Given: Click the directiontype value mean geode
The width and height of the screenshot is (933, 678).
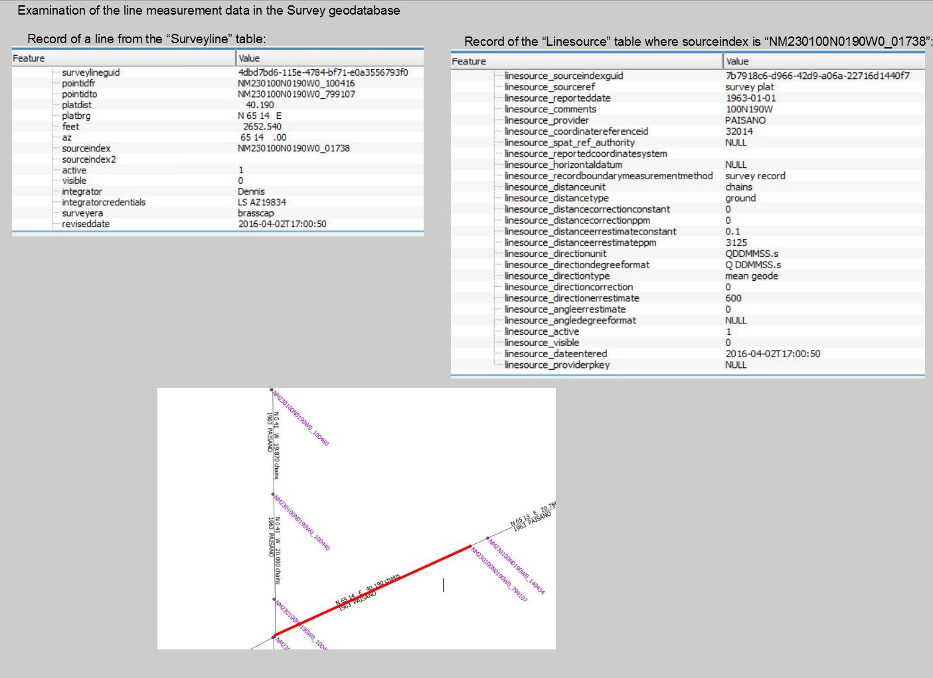Looking at the screenshot, I should tap(752, 276).
